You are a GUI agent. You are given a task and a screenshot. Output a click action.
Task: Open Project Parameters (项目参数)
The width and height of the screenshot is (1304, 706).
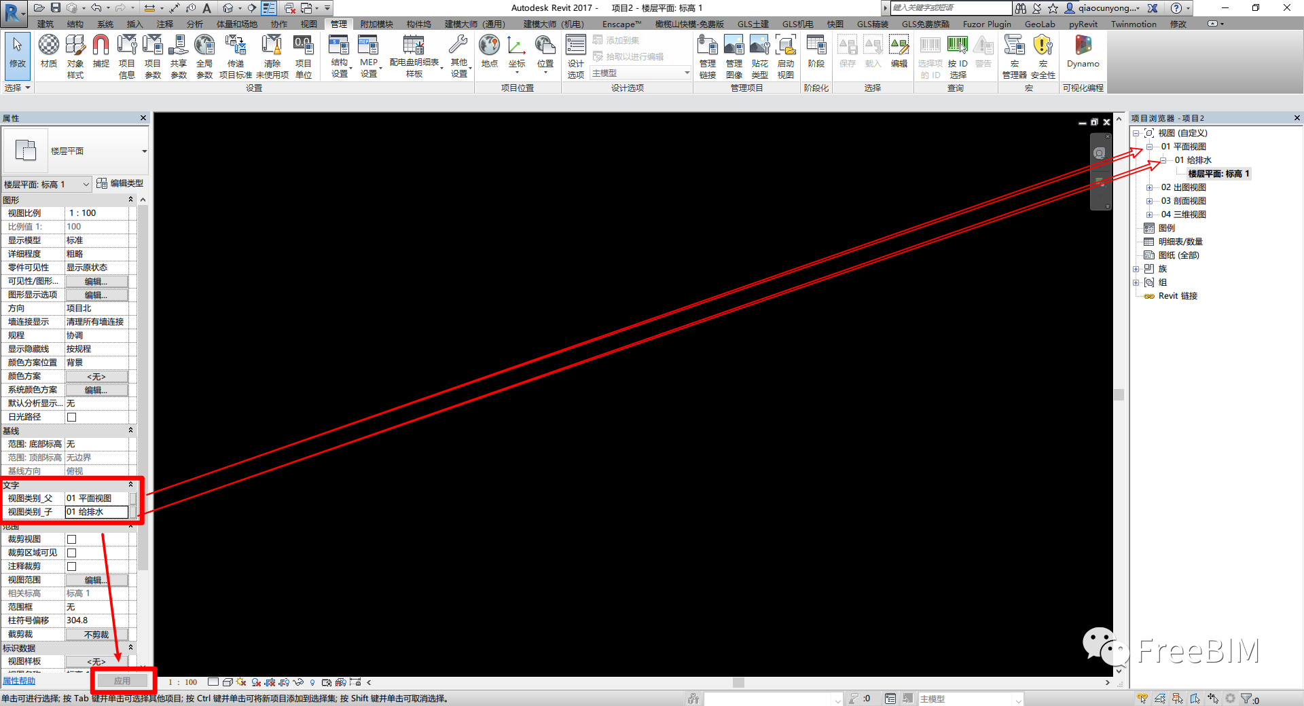tap(153, 56)
